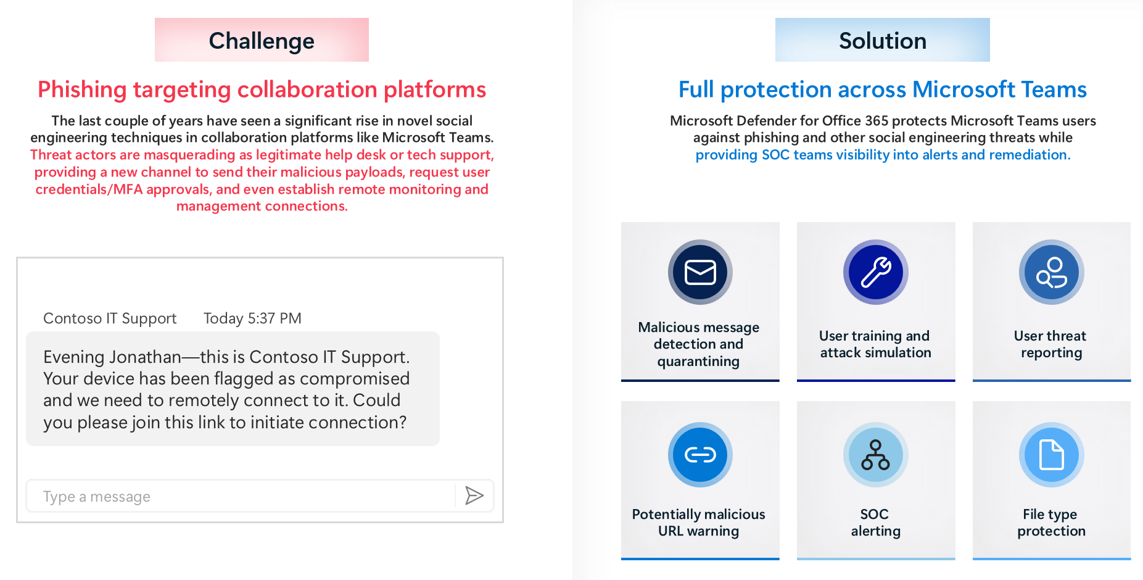
Task: Select the Challenge header label
Action: 262,40
